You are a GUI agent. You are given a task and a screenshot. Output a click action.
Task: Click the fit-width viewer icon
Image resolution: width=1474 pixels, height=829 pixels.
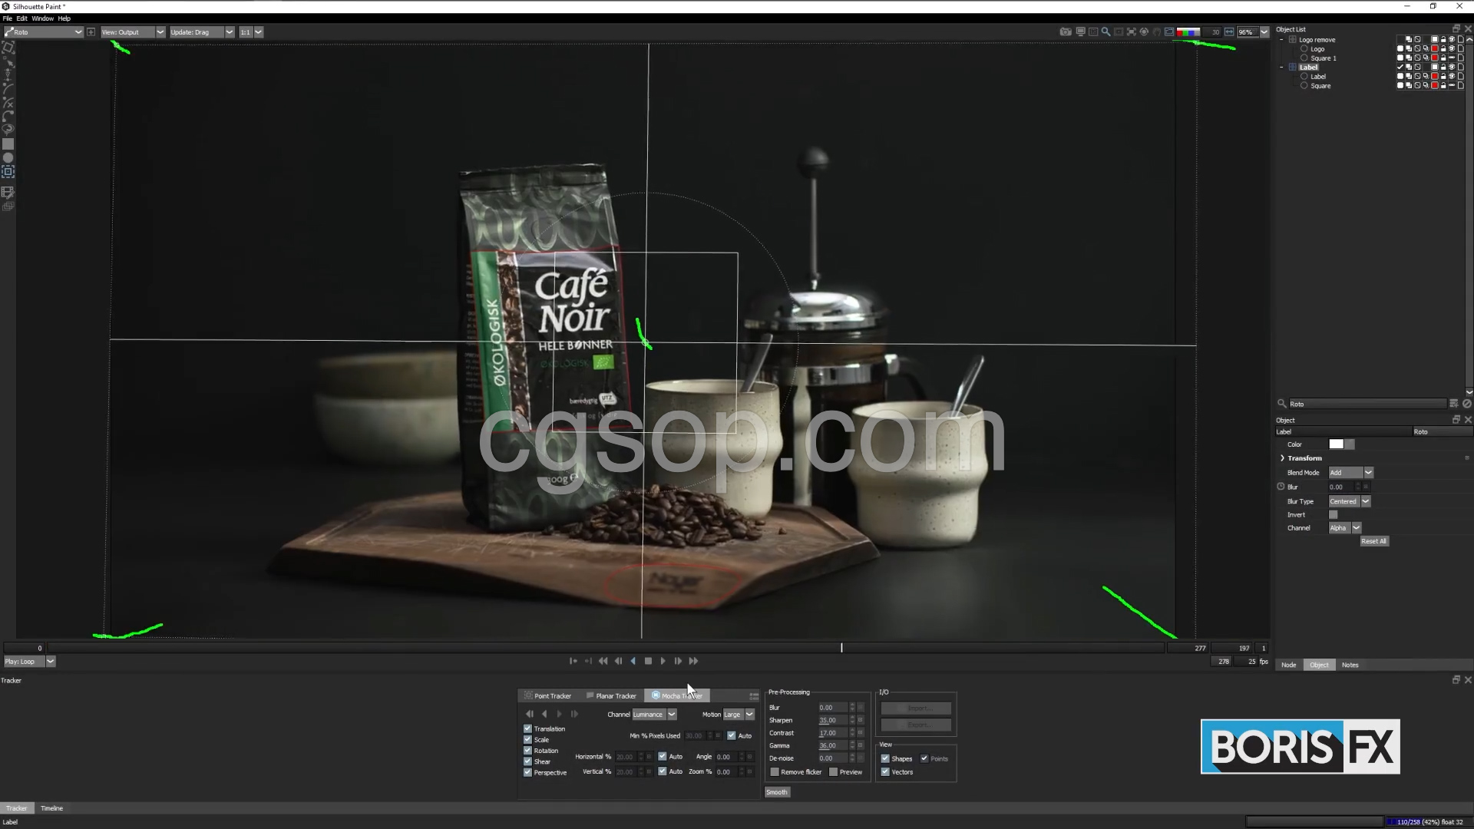coord(1229,32)
